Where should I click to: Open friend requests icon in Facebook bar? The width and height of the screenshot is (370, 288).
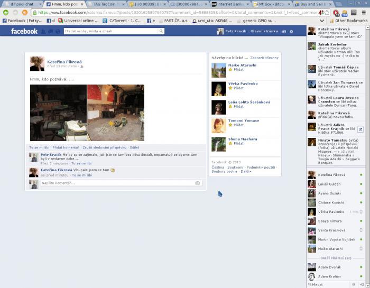(43, 31)
